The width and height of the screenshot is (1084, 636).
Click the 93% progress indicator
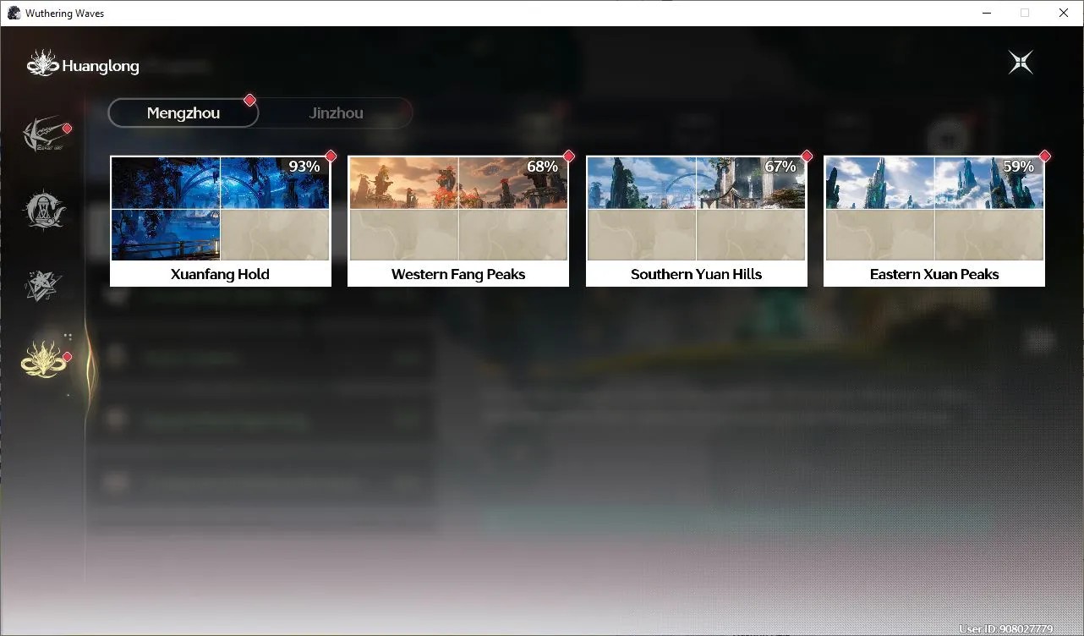point(304,167)
